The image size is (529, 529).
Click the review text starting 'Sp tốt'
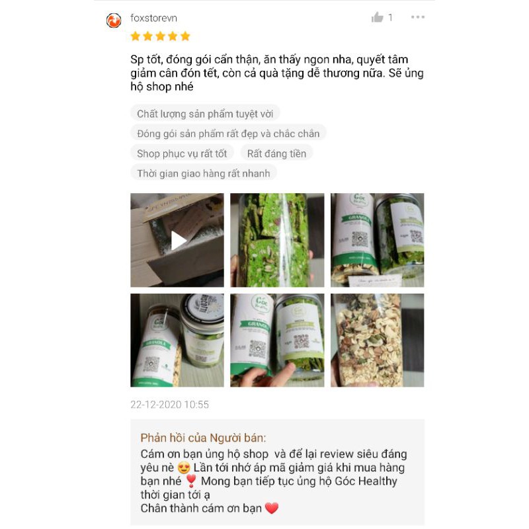[x=277, y=73]
